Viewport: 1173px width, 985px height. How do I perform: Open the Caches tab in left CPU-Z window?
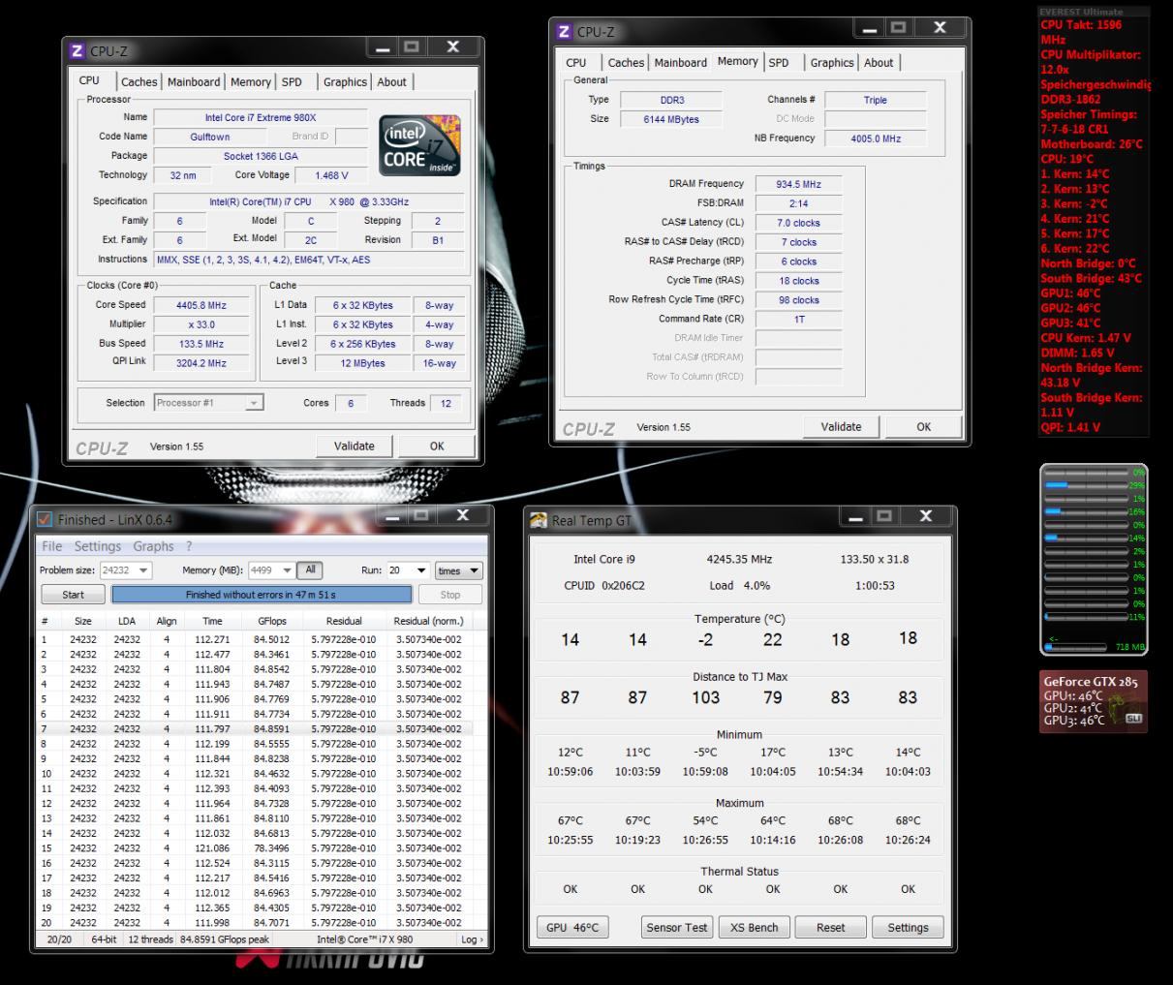[x=139, y=82]
